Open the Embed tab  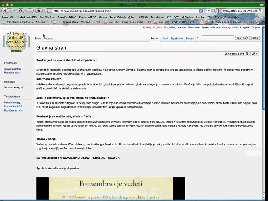point(190,39)
